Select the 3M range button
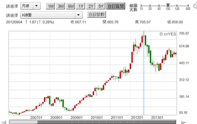Image resolution: width=197 pixels, height=124 pixels. click(x=60, y=6)
